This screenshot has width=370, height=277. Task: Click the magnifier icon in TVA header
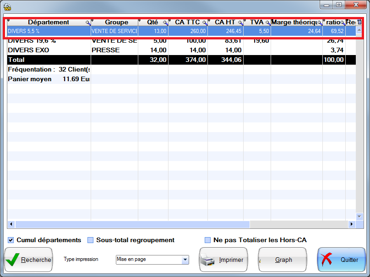[x=268, y=22]
